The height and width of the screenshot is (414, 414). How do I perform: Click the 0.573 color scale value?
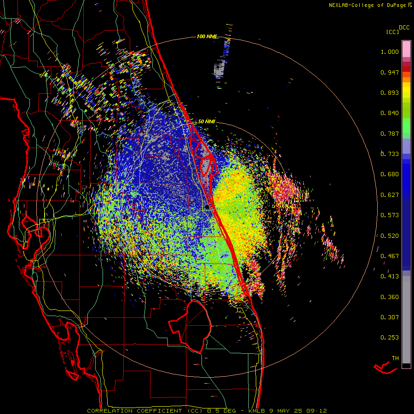pos(390,215)
